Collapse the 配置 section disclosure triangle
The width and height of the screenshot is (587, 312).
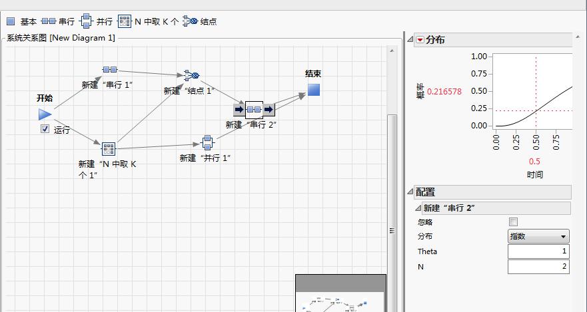[410, 192]
